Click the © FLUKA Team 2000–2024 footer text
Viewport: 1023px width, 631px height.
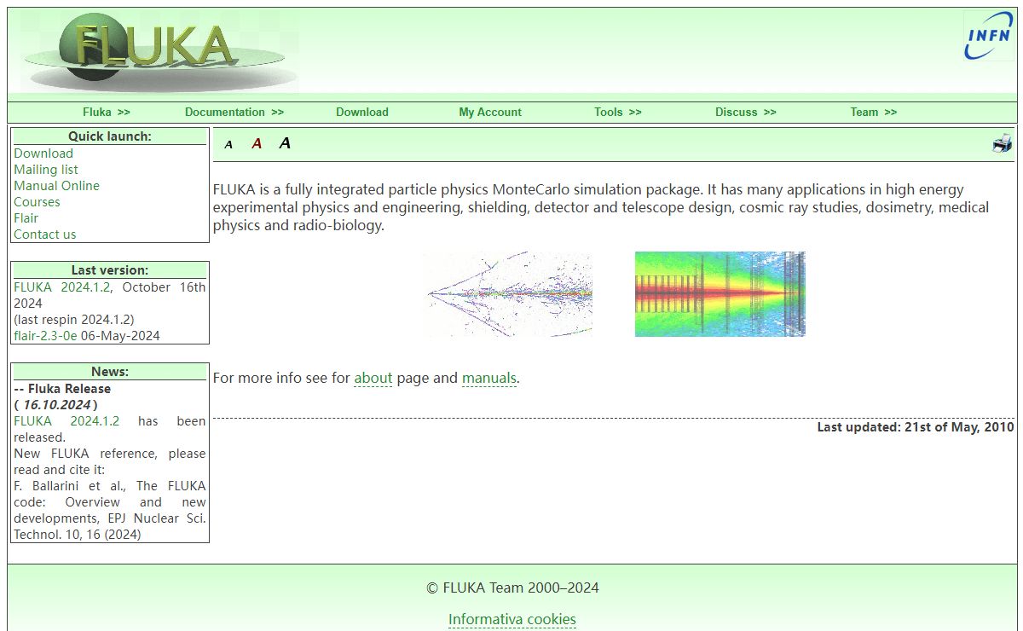coord(512,588)
